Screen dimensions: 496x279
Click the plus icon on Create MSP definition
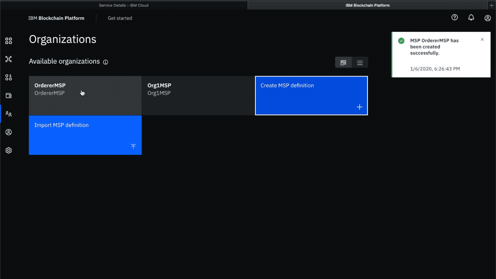360,107
